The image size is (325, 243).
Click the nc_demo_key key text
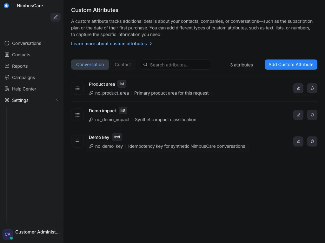[x=109, y=146]
